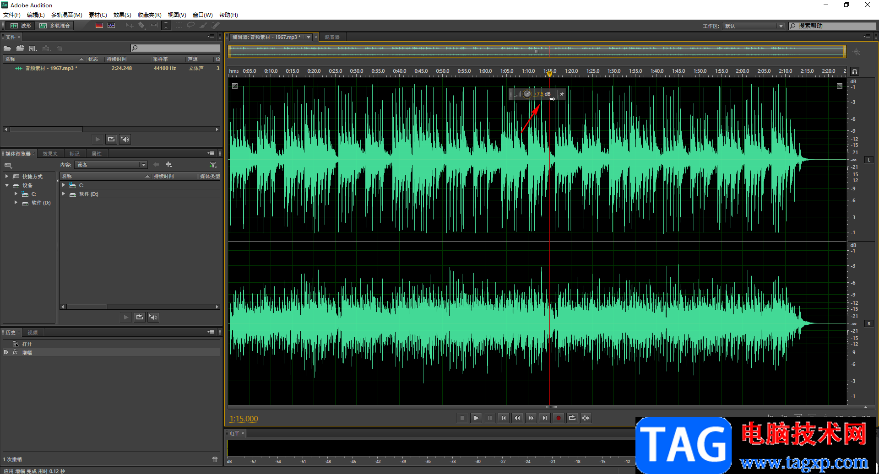Toggle auto-play speaker in Files panel
The width and height of the screenshot is (879, 474).
point(125,139)
